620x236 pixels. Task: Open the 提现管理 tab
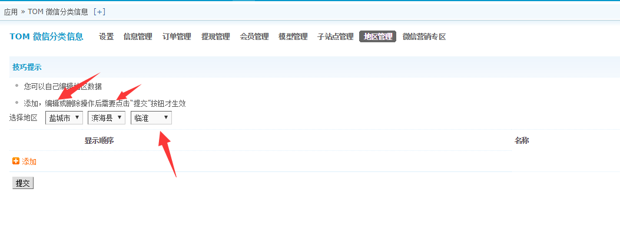tap(215, 36)
